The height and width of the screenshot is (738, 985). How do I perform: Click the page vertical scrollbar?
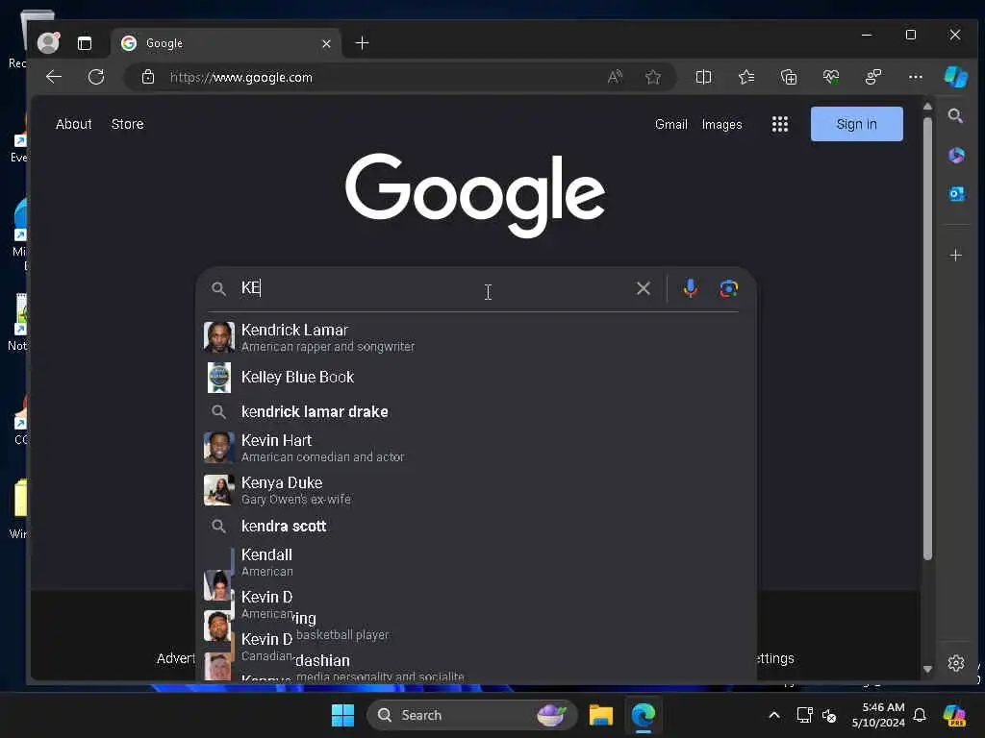click(927, 338)
